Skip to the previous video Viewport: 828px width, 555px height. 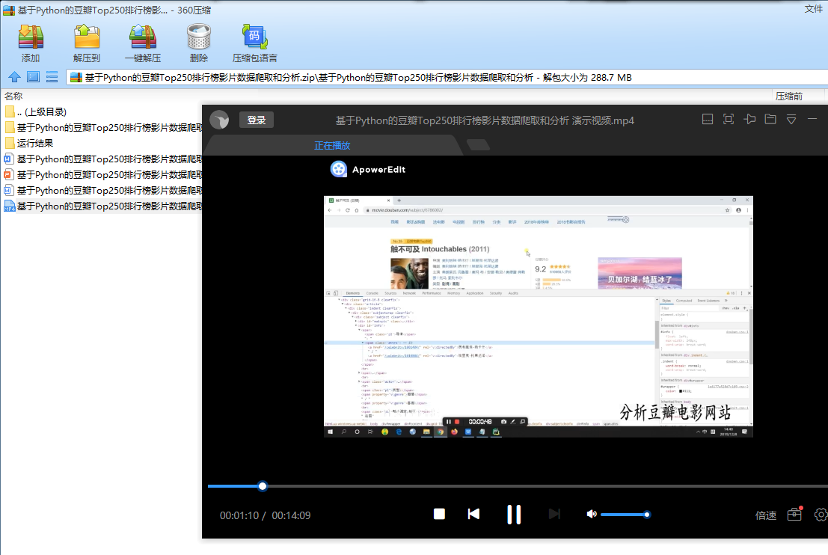(x=473, y=514)
